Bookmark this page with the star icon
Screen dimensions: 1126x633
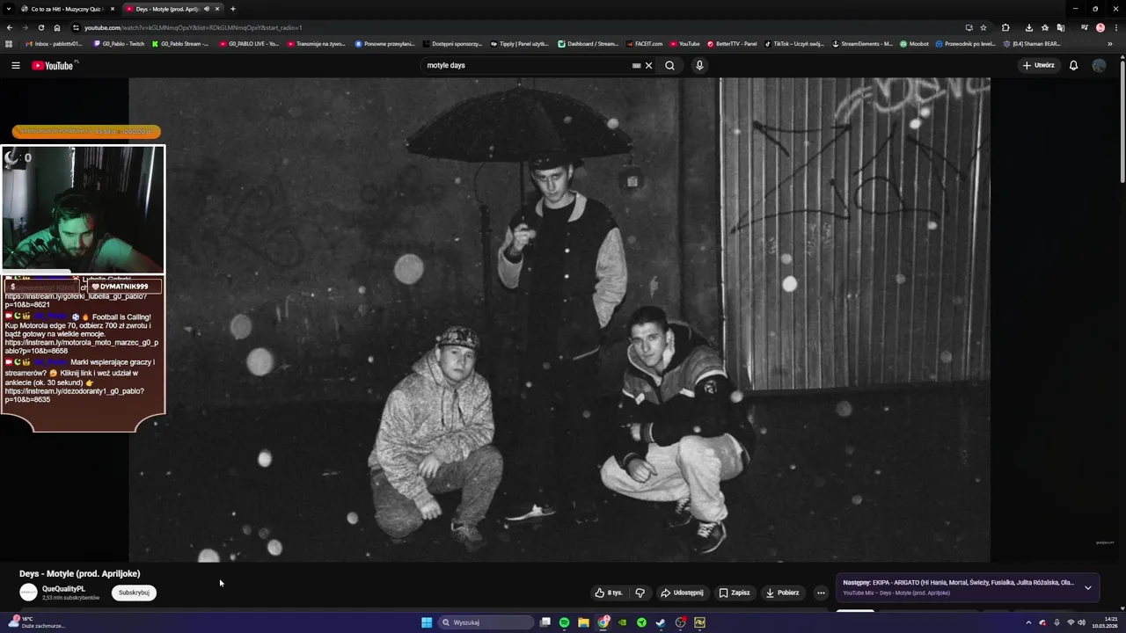(x=983, y=27)
